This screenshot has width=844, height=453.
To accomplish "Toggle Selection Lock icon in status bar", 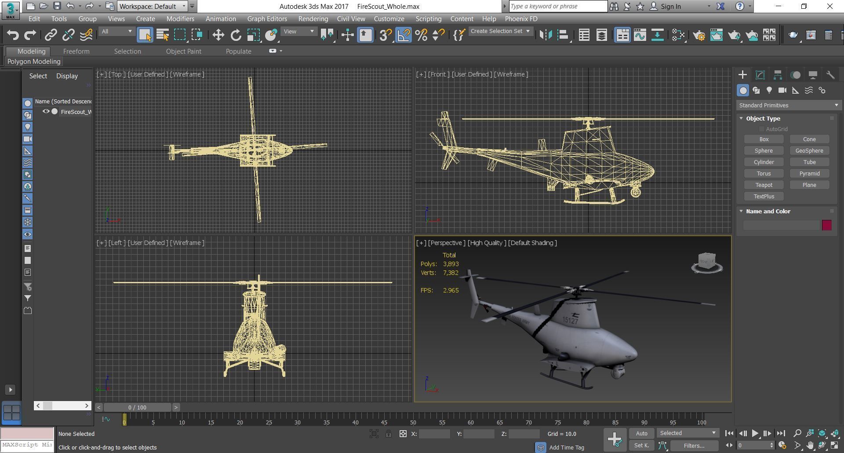I will [x=388, y=434].
